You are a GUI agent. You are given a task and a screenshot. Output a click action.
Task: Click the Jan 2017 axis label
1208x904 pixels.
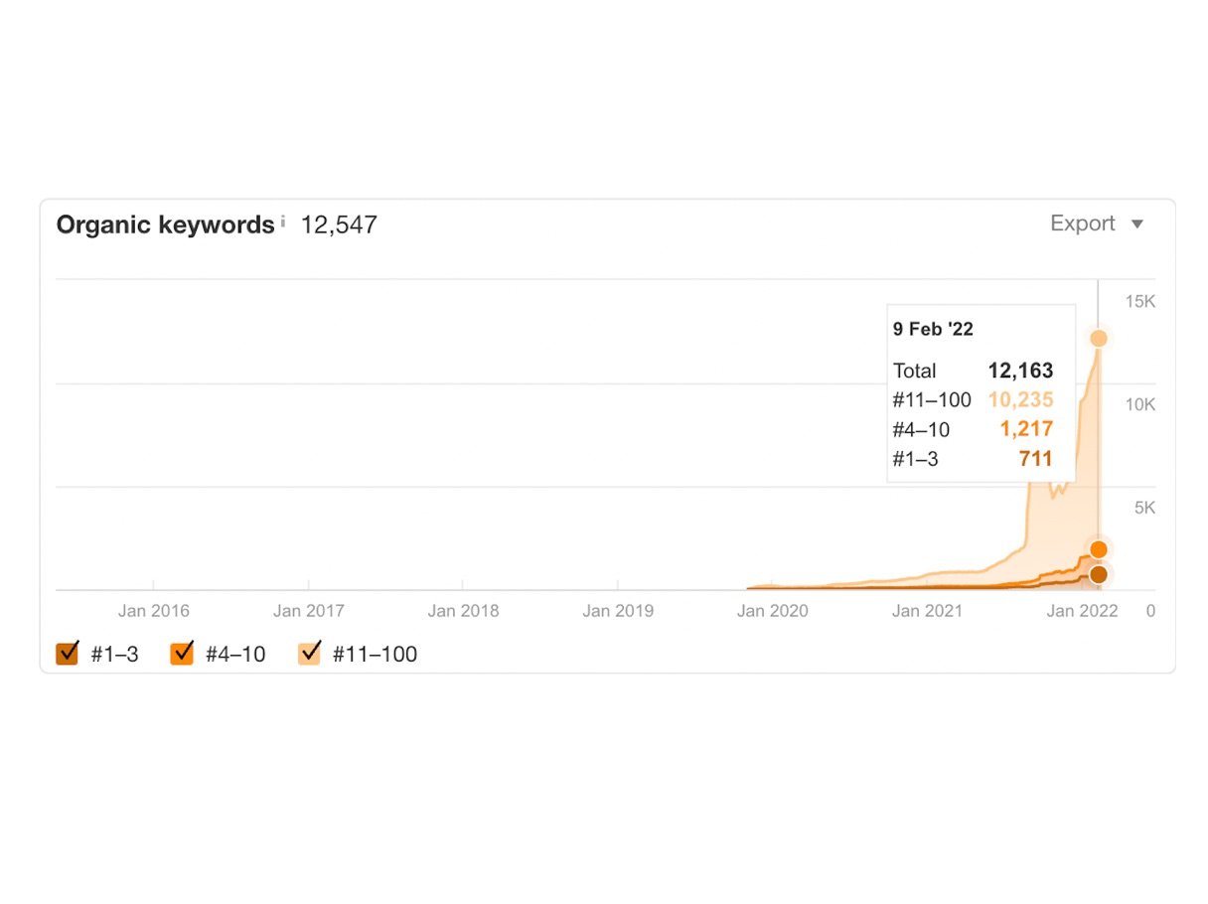pos(308,611)
